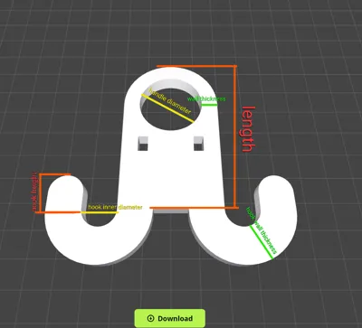Click the green 'wall thickness' label
This screenshot has height=328, width=362.
206,98
